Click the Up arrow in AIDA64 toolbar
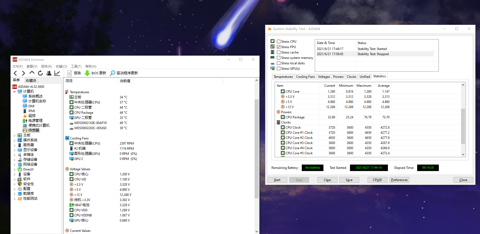 tap(32, 73)
